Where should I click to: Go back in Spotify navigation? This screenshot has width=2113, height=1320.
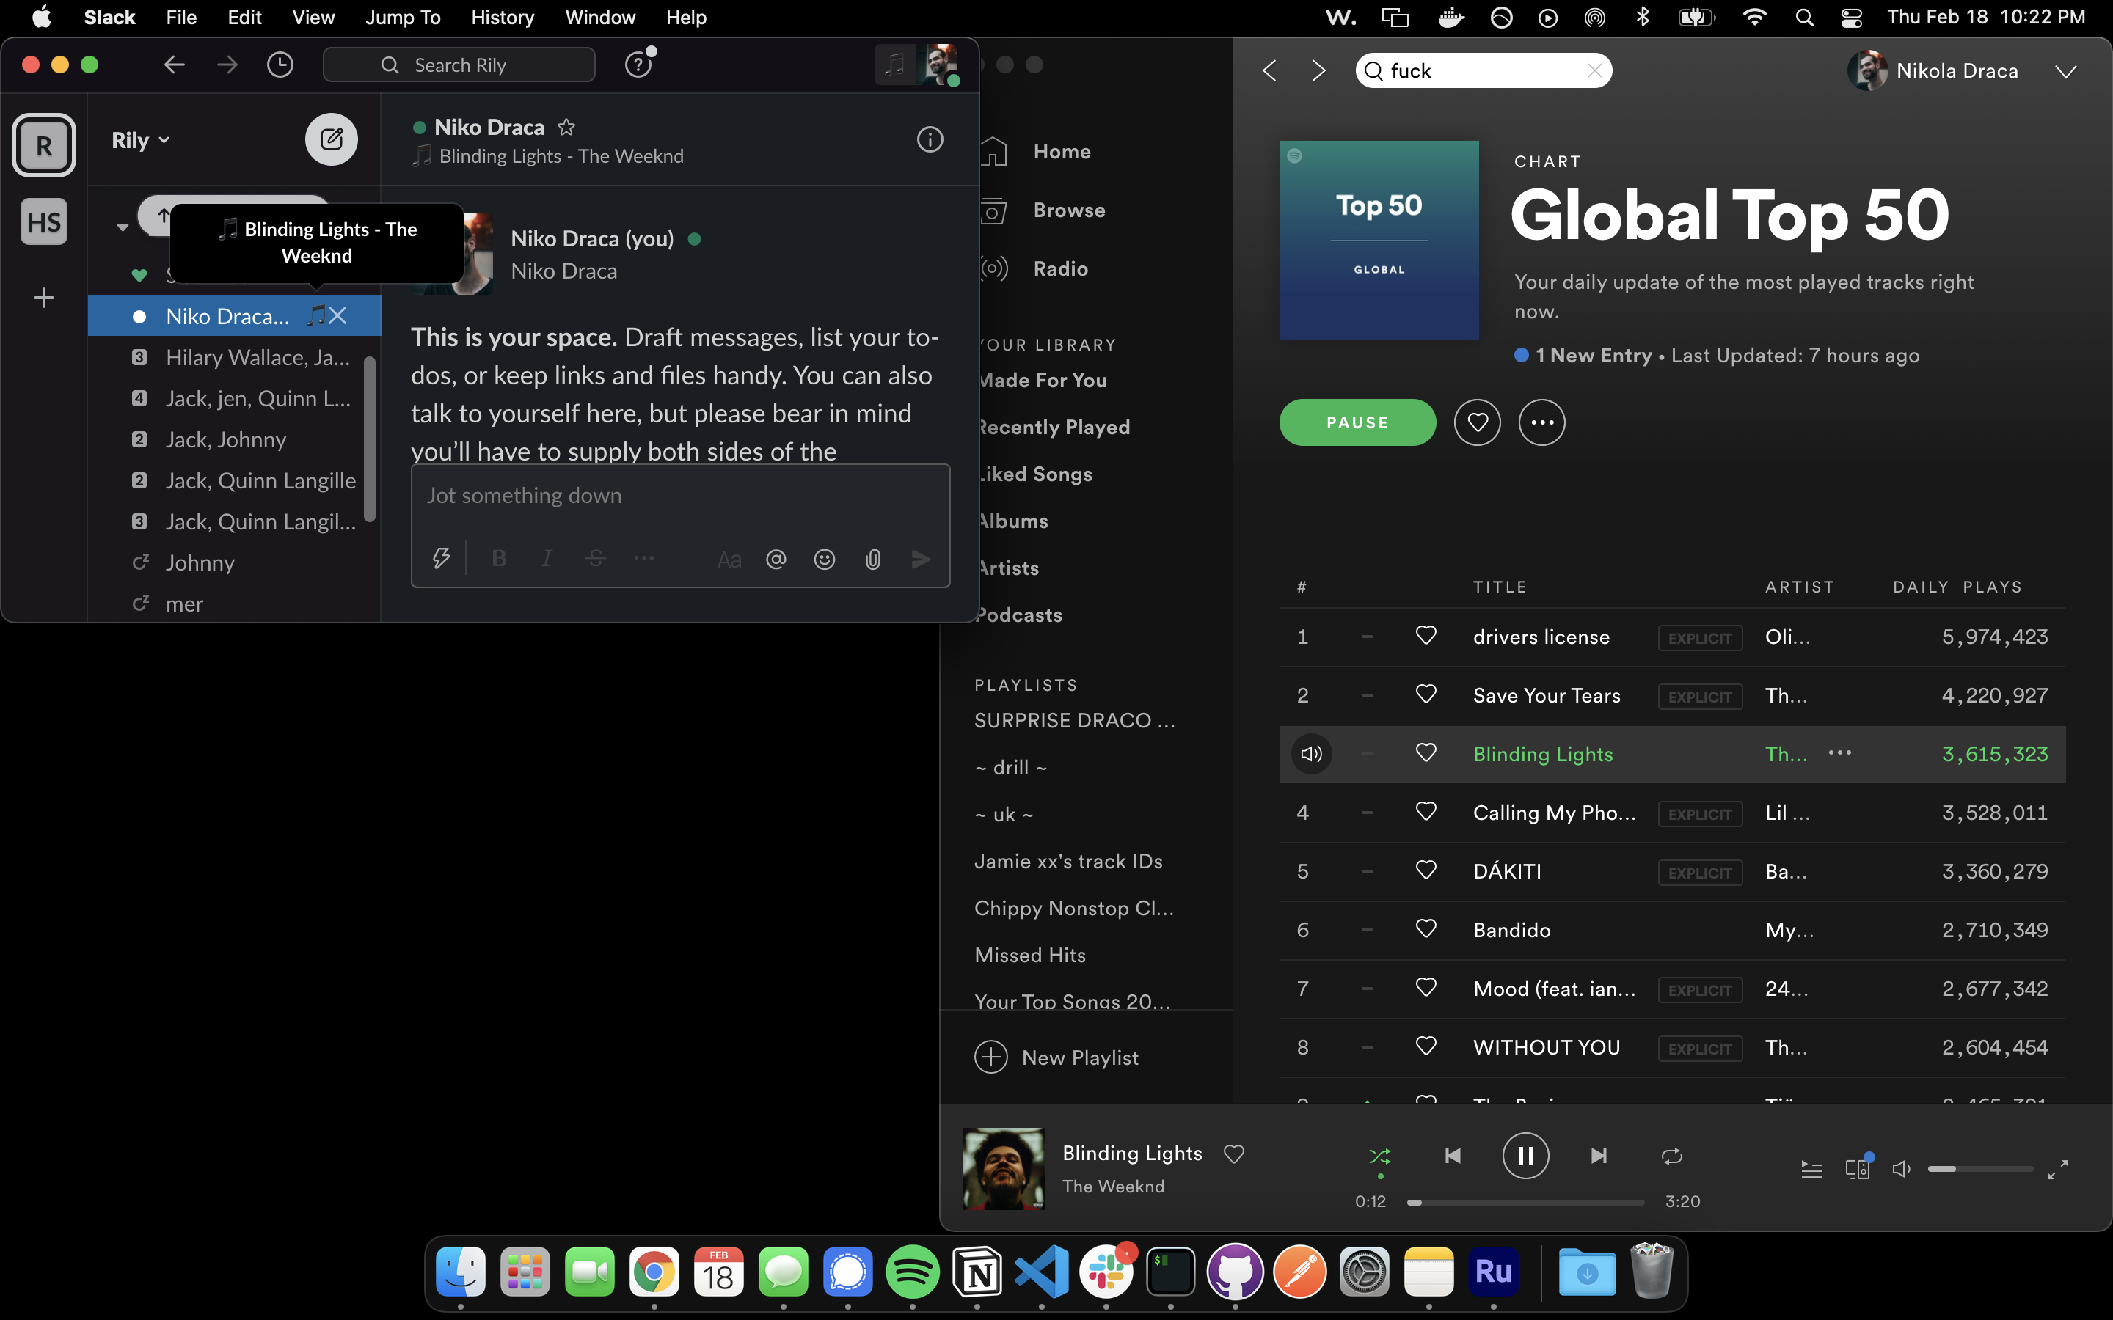1271,70
